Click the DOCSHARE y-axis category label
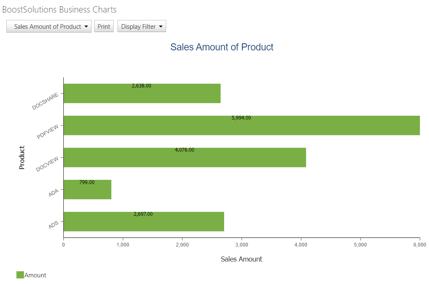 pos(45,101)
